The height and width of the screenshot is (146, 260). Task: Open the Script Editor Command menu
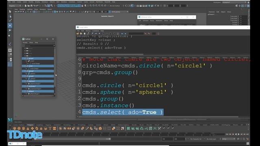click(x=95, y=31)
